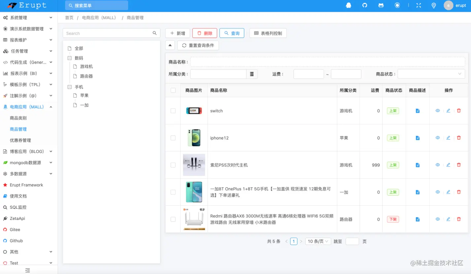Expand 报表维护 sidebar menu

[x=29, y=40]
